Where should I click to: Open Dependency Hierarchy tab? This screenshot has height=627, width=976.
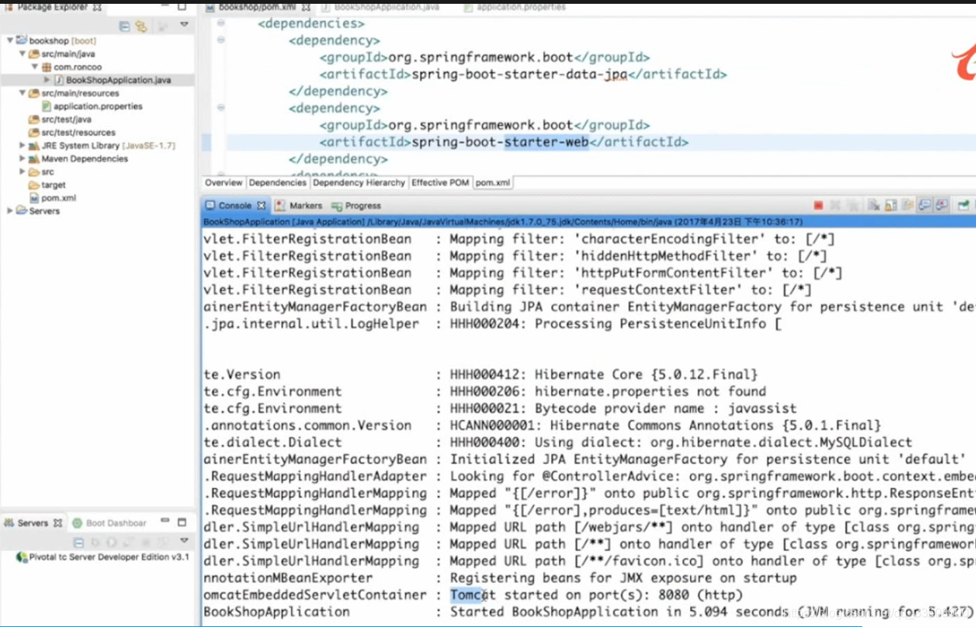click(x=359, y=183)
